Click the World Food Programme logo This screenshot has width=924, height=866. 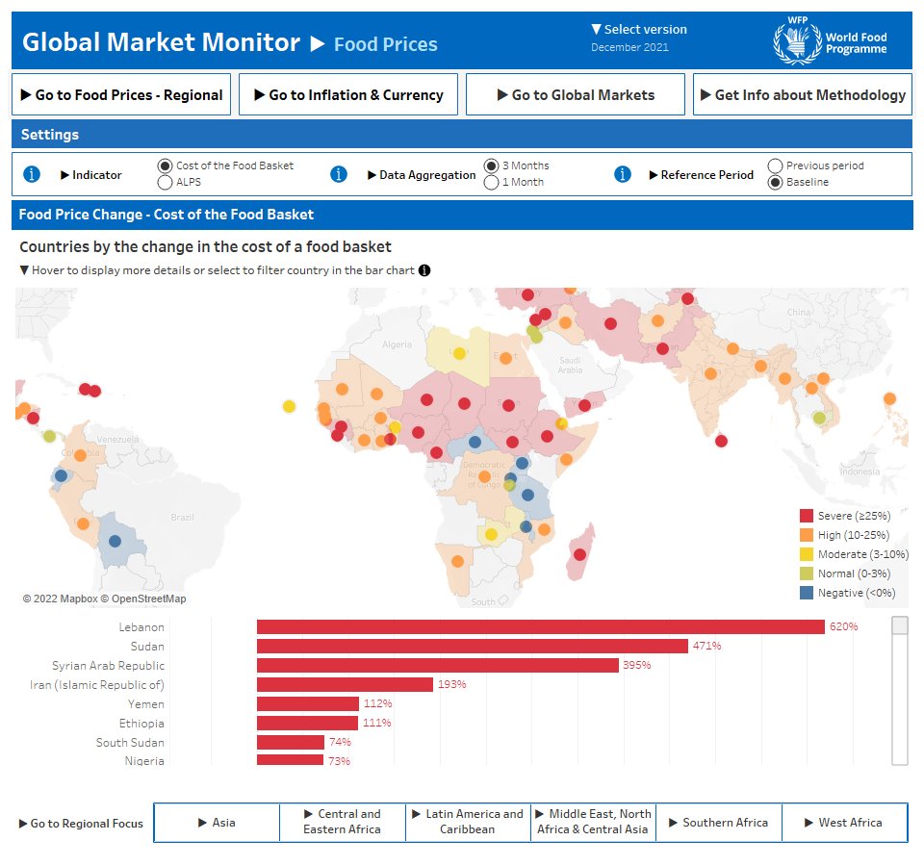(830, 40)
